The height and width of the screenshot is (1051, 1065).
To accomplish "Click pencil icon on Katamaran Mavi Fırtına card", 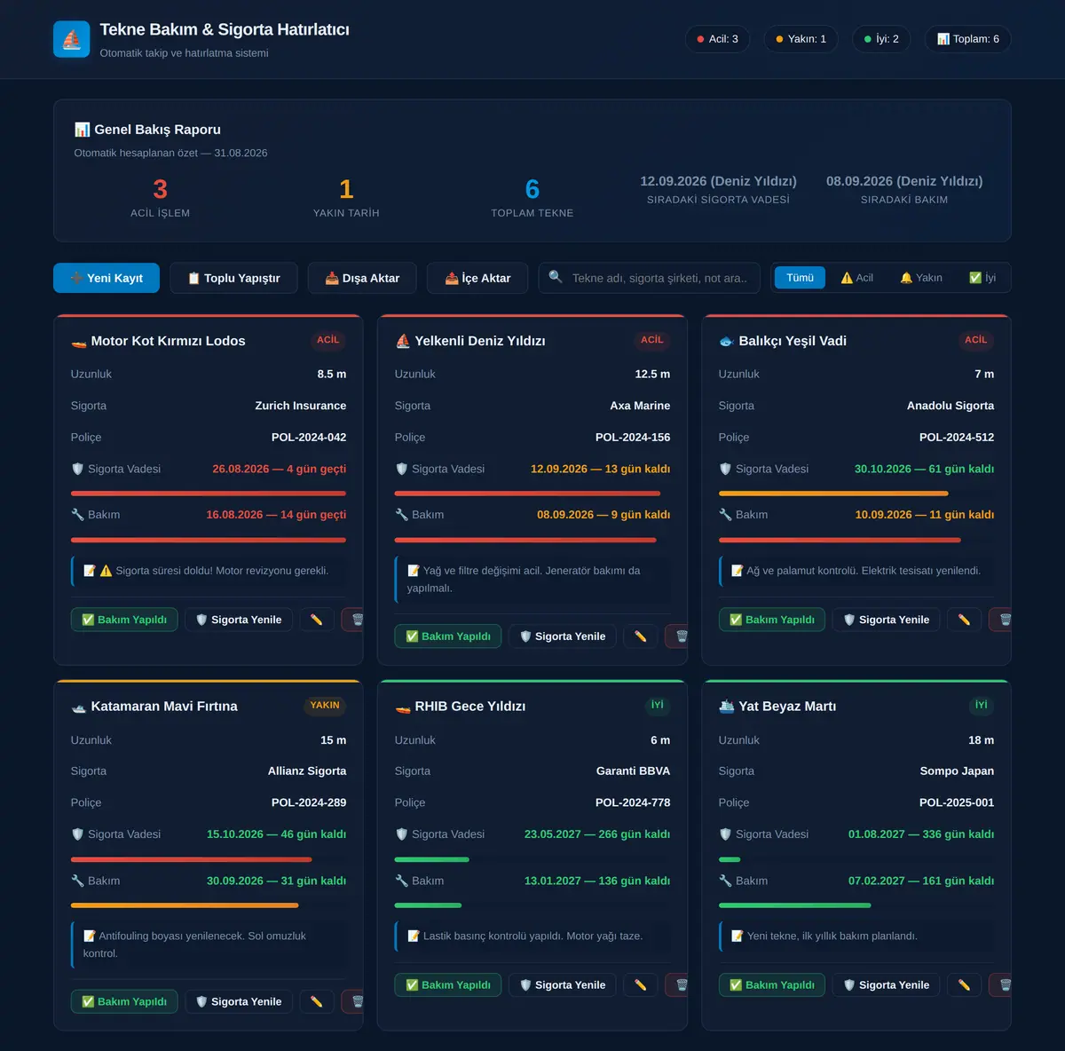I will 317,1001.
